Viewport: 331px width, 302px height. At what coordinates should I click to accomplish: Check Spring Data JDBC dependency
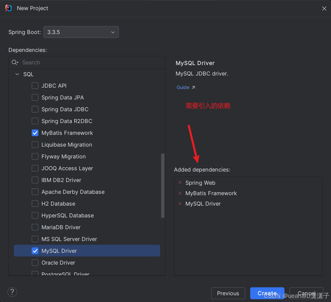click(35, 109)
